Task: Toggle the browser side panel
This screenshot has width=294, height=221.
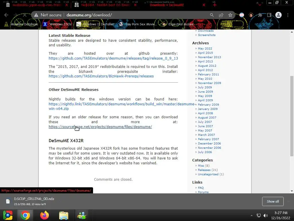Action: tap(269, 15)
